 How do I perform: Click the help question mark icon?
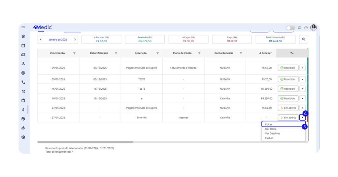coord(306,28)
